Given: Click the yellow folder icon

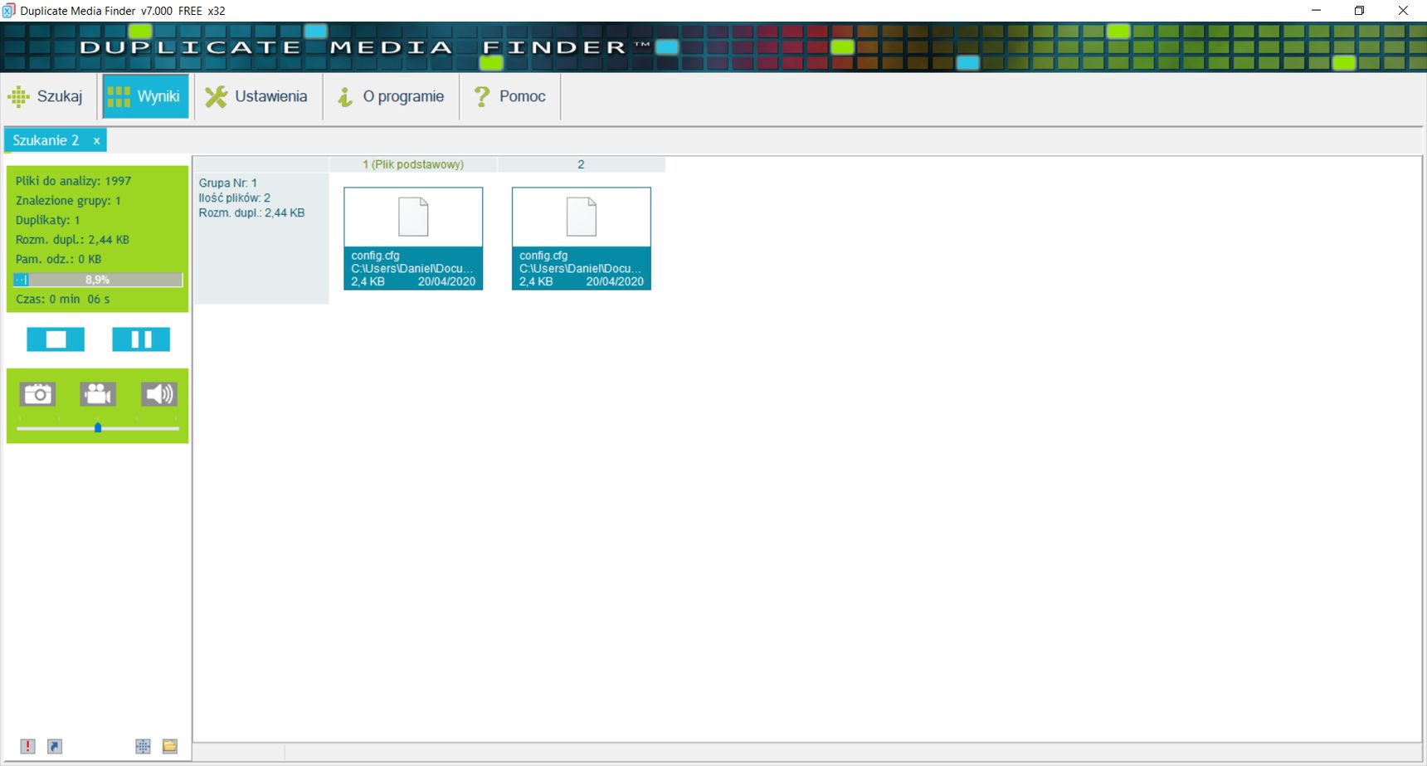Looking at the screenshot, I should coord(170,746).
